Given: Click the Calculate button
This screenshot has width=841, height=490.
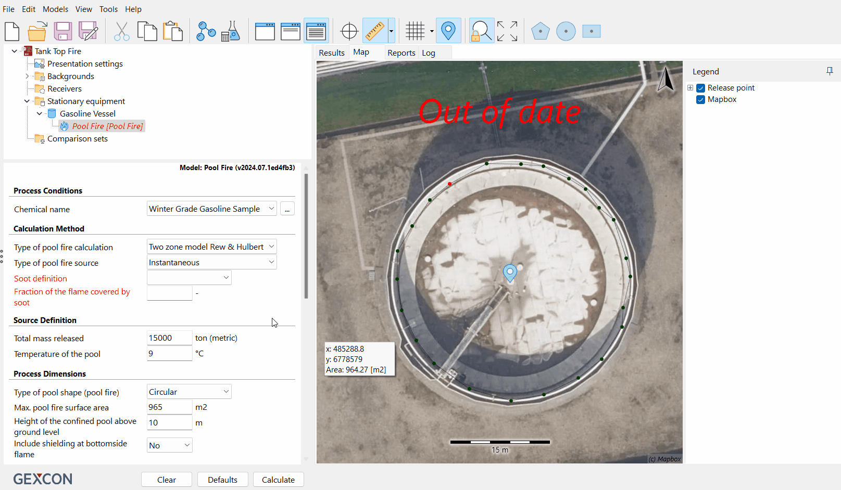Looking at the screenshot, I should [278, 480].
